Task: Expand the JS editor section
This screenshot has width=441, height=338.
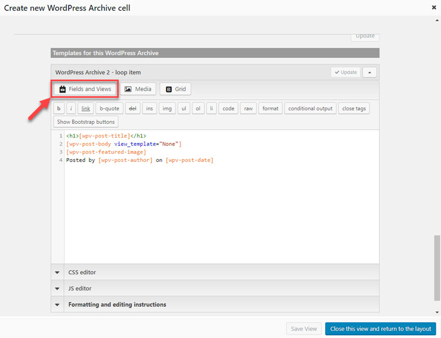Action: [215, 288]
